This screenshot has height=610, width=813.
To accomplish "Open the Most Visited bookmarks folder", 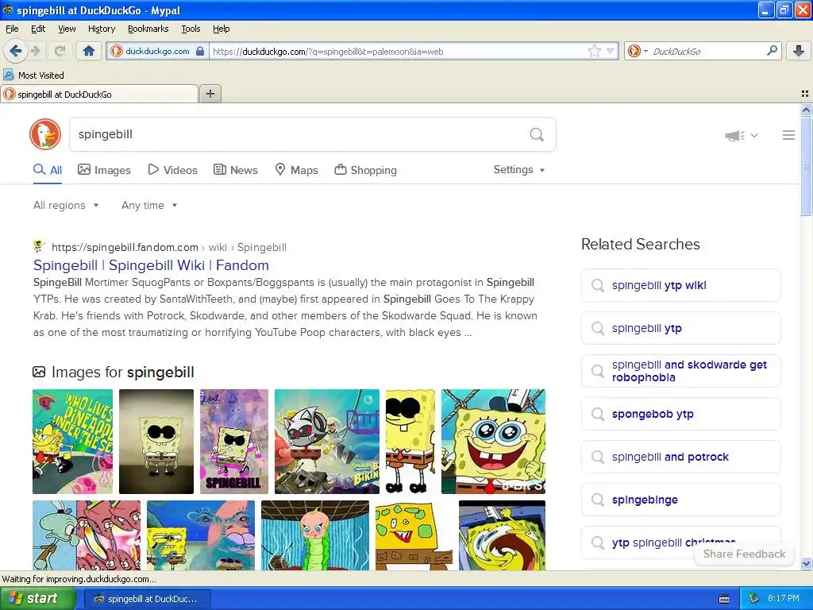I will 33,75.
